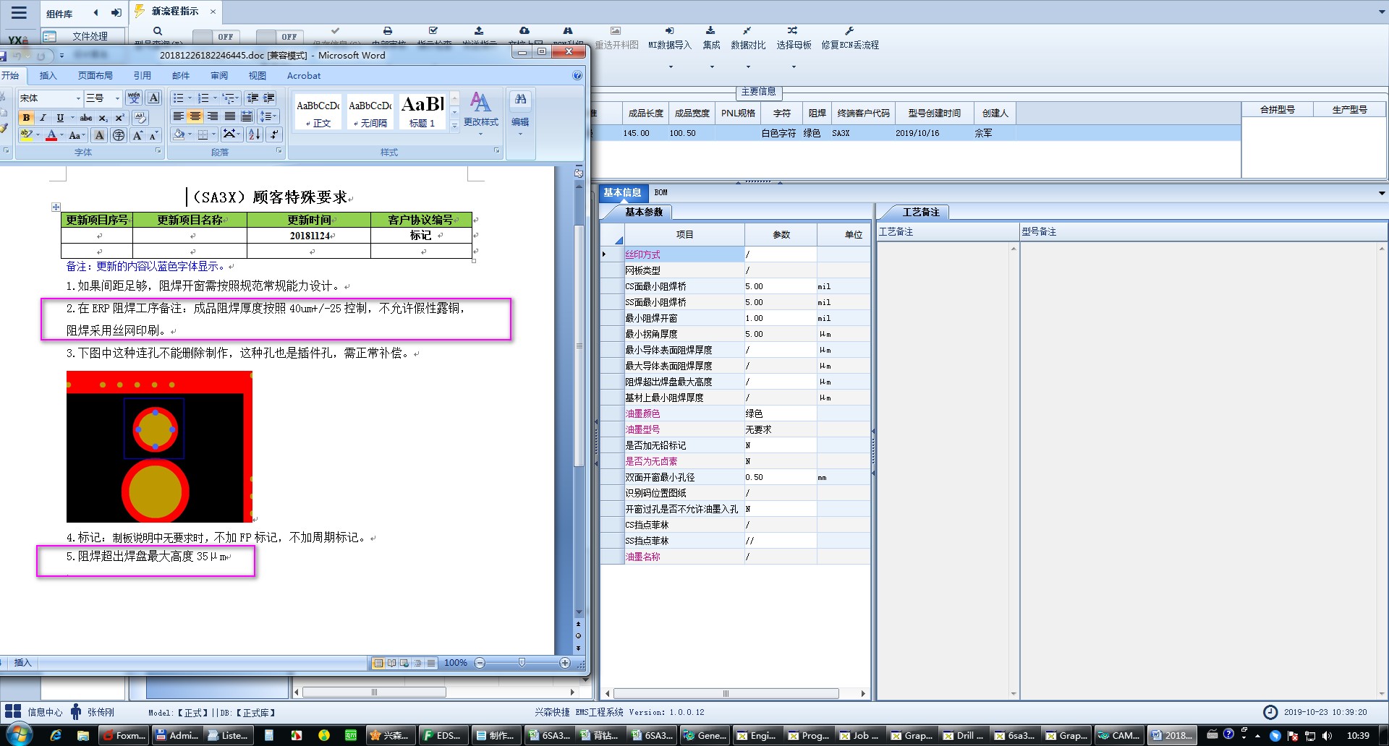The height and width of the screenshot is (746, 1389).
Task: Switch to the Foxmail taskbar item
Action: point(124,736)
